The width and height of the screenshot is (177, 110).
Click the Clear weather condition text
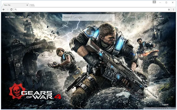pyautogui.click(x=160, y=16)
